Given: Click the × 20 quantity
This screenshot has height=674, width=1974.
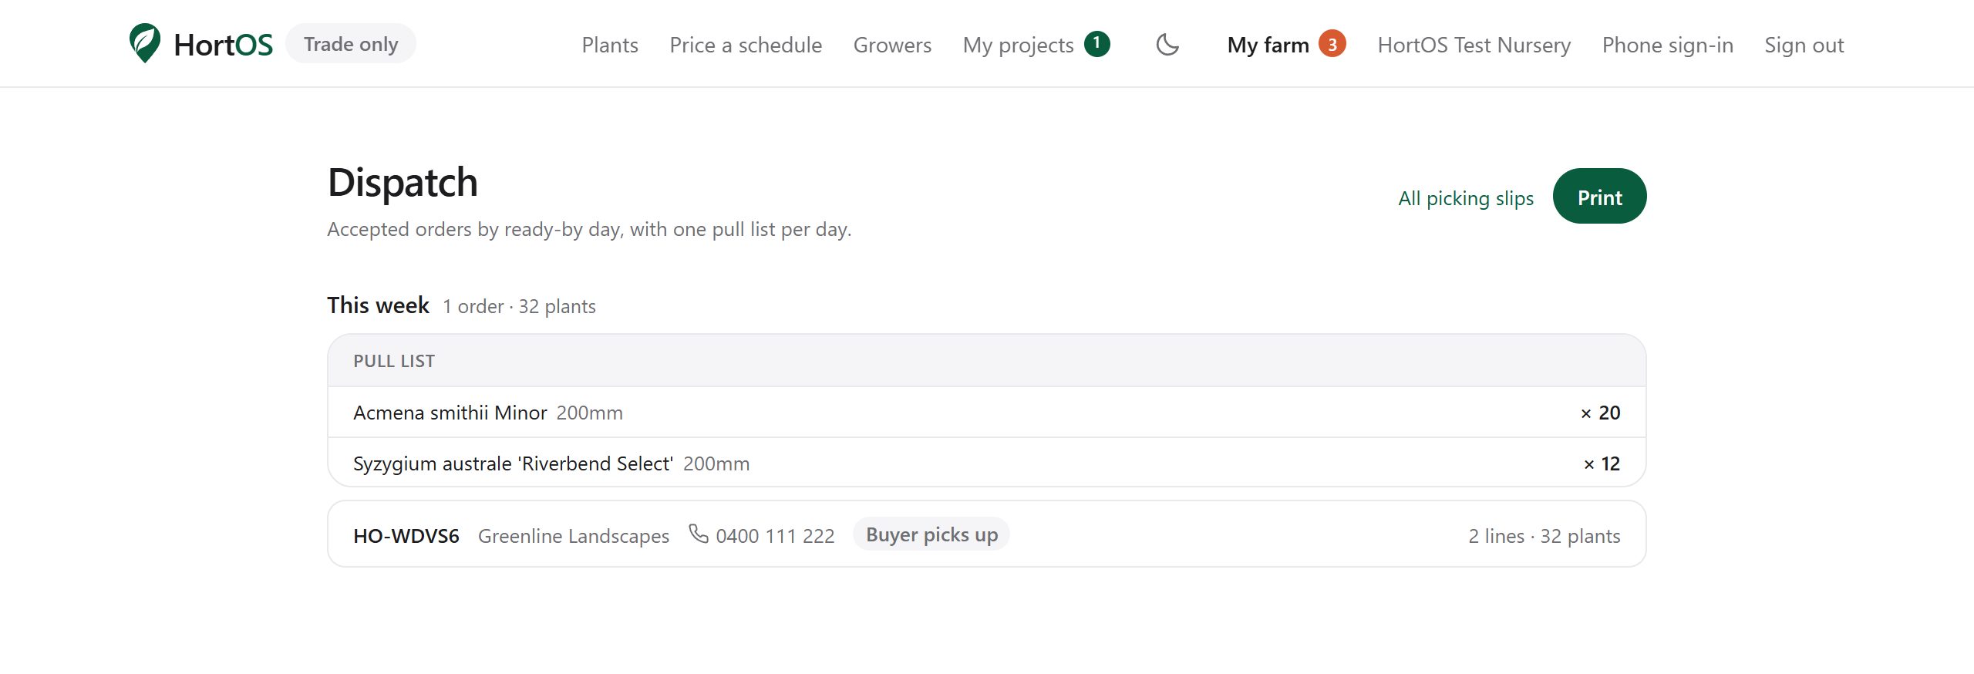Looking at the screenshot, I should pyautogui.click(x=1600, y=413).
